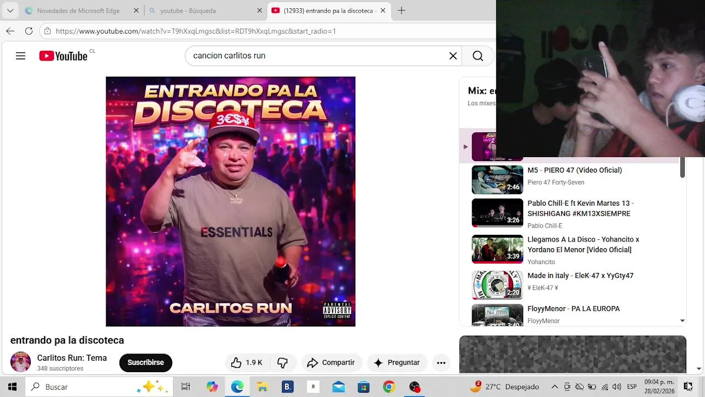Click Piero 47 Forty-Seven channel name
705x397 pixels.
coord(556,183)
